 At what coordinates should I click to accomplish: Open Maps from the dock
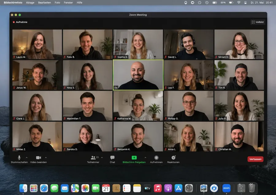(x=75, y=188)
